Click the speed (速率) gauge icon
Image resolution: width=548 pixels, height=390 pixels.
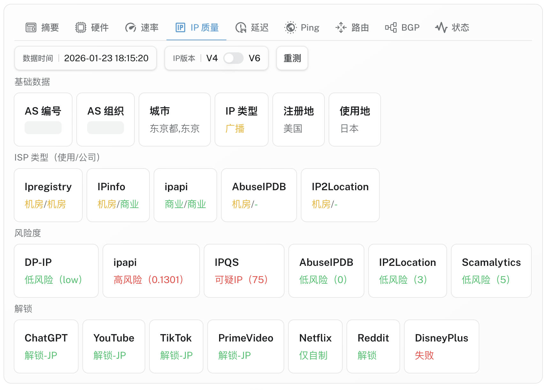click(x=131, y=28)
